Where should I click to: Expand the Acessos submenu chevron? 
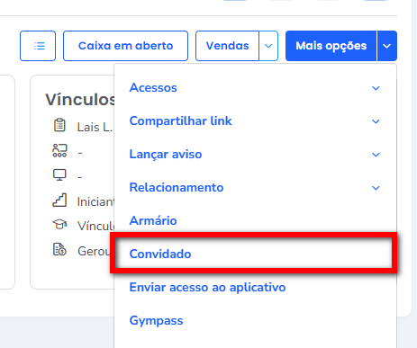click(376, 88)
